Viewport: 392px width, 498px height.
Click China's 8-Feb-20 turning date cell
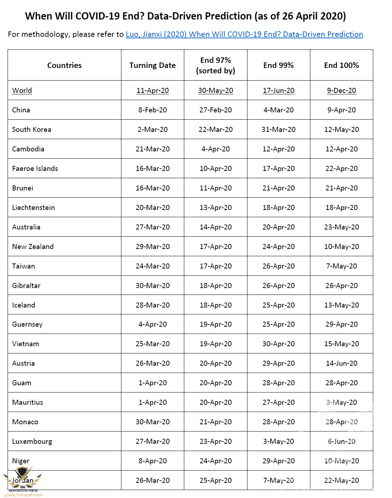pos(152,110)
